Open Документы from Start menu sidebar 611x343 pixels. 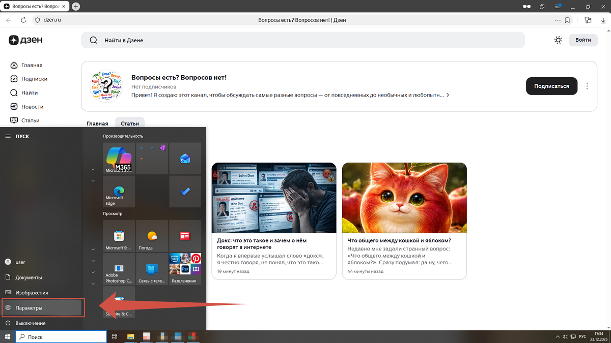pyautogui.click(x=41, y=277)
